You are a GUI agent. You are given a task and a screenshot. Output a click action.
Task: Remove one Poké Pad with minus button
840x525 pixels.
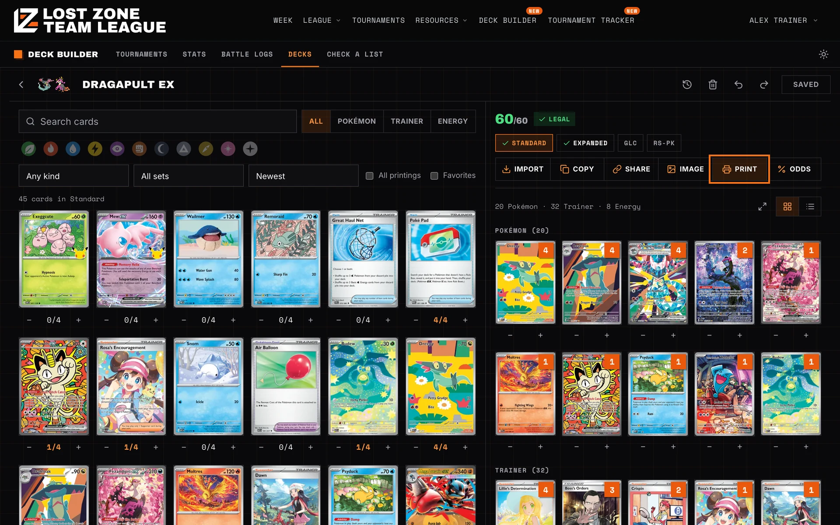[x=416, y=320]
